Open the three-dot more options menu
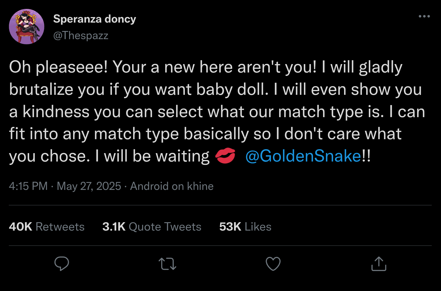Image resolution: width=441 pixels, height=291 pixels. tap(424, 16)
